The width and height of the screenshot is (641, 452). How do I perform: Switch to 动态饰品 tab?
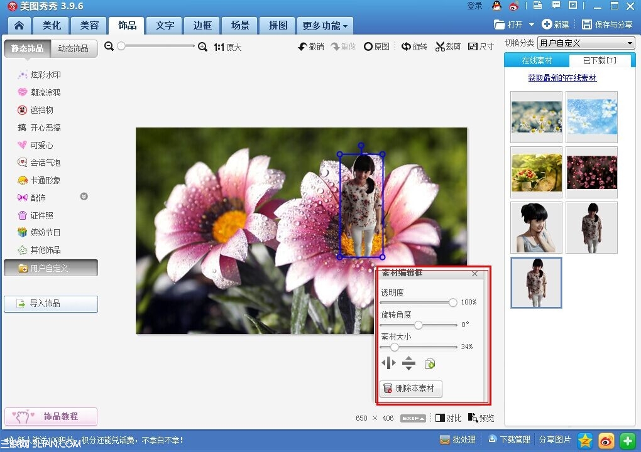tap(74, 48)
